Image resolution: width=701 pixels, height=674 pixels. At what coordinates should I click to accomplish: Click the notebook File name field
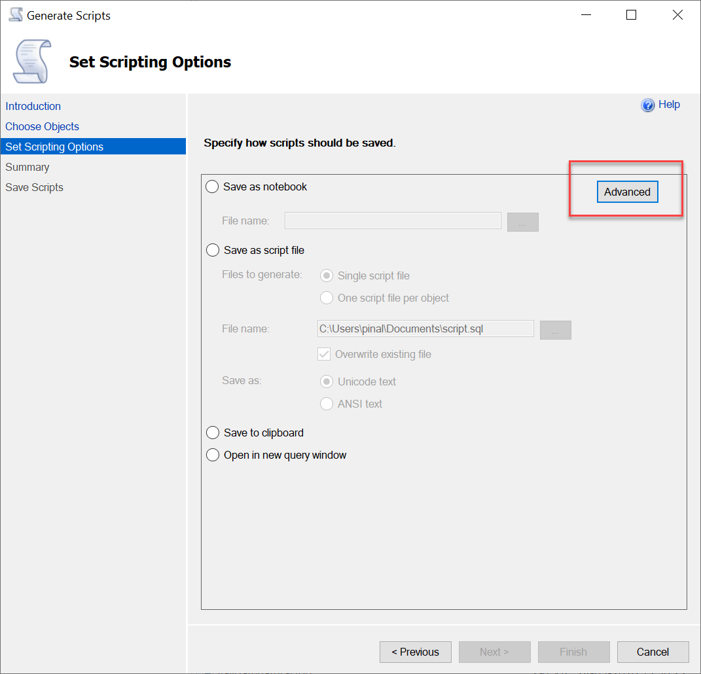coord(393,221)
